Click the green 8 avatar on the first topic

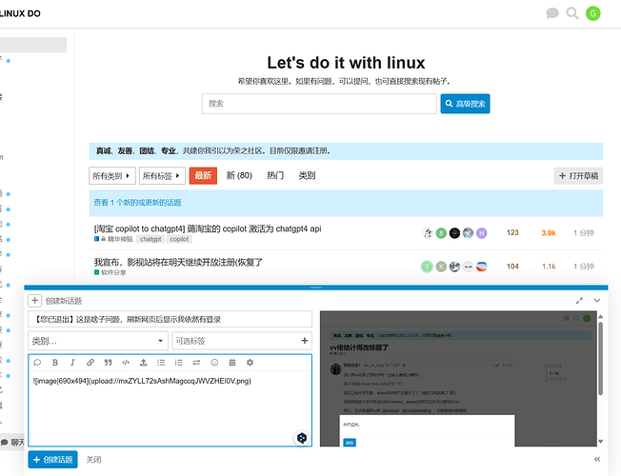tap(441, 233)
